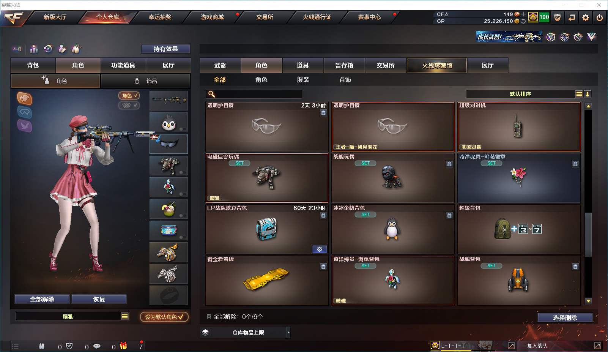Viewport: 608px width, 352px height.
Task: Click the 选择删除 button
Action: [x=565, y=318]
